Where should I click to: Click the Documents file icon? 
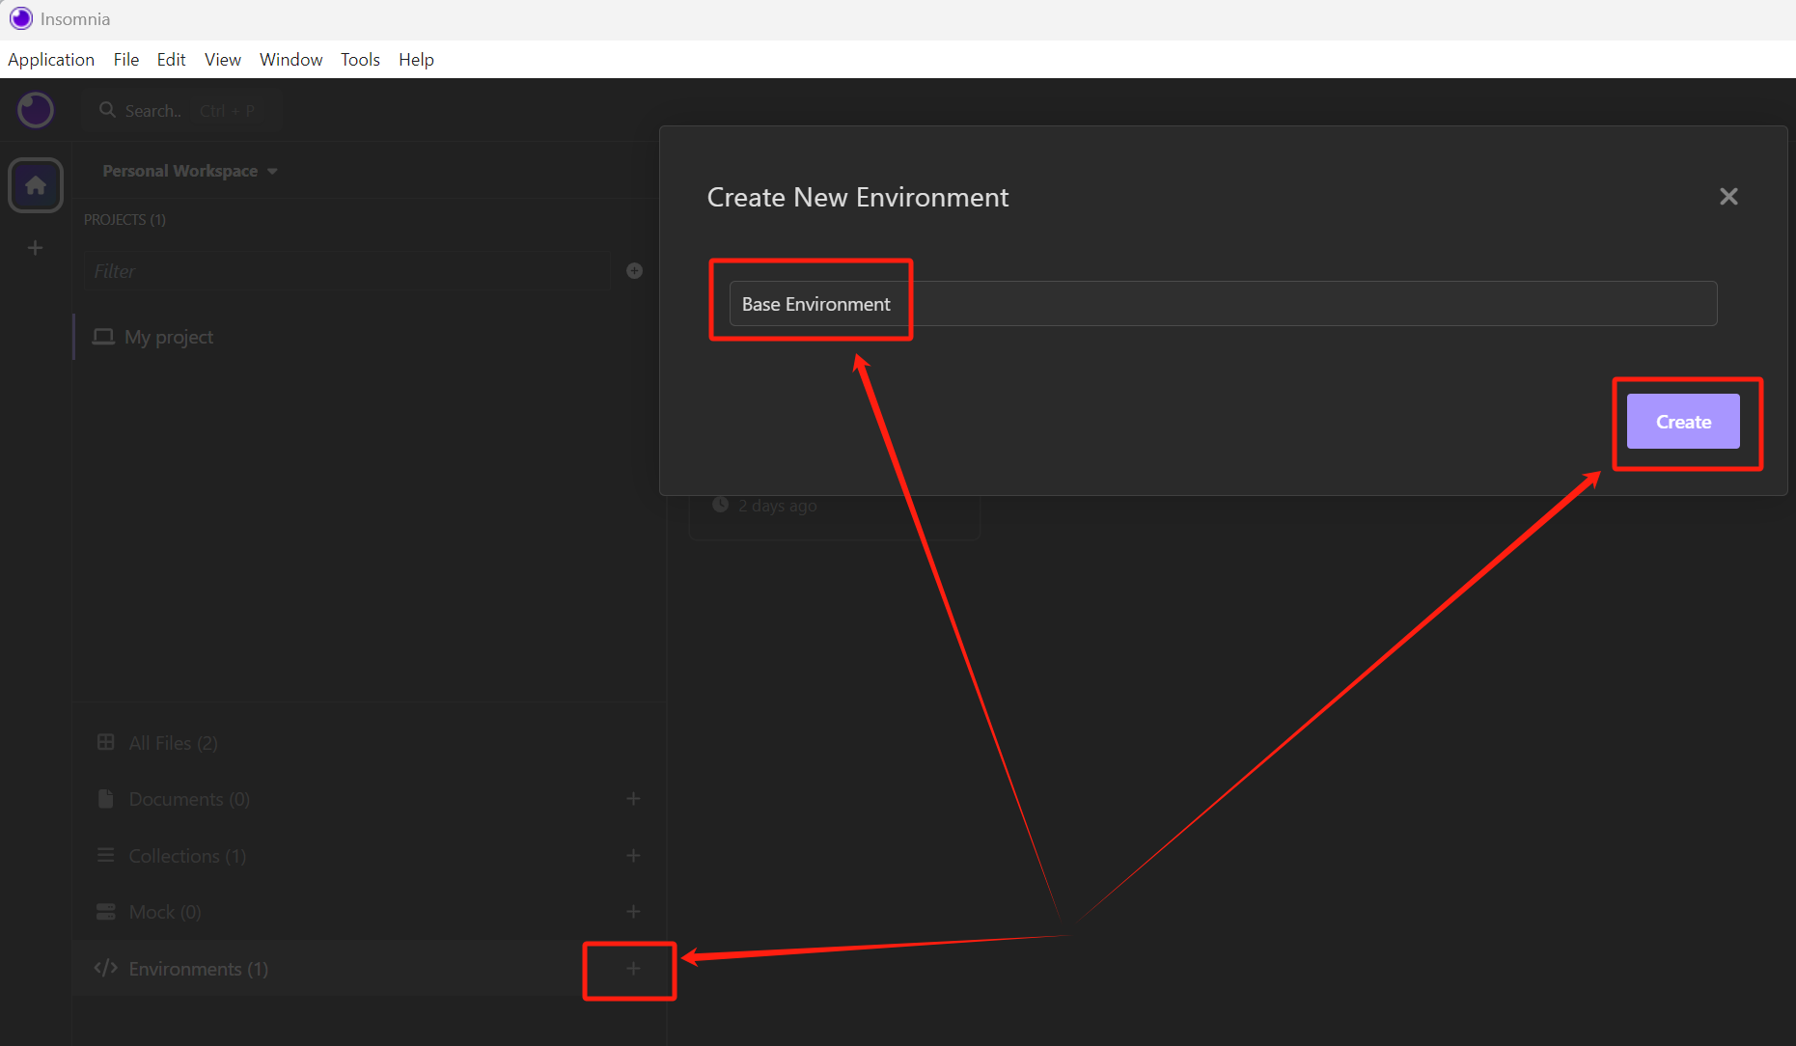coord(106,799)
